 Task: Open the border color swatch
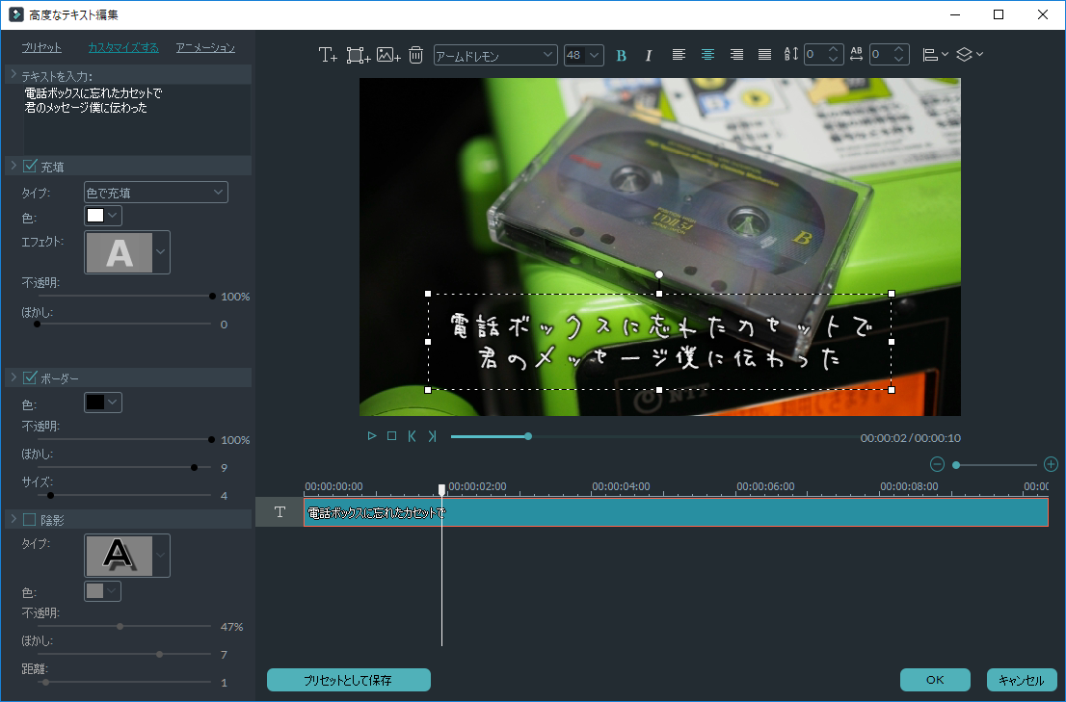click(x=103, y=403)
